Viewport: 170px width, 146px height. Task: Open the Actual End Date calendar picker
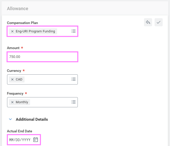36,140
